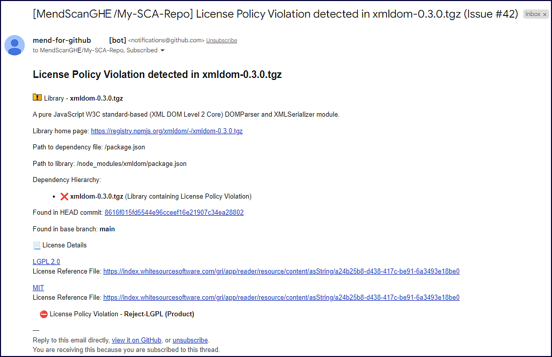Click the sender name mend-for-github
Image resolution: width=552 pixels, height=357 pixels.
point(62,40)
